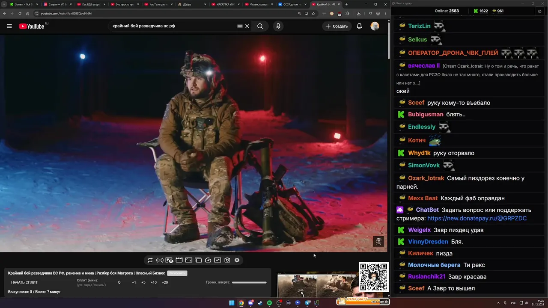Screen dimensions: 548x308
Task: Open browser downloads icon
Action: (x=359, y=13)
